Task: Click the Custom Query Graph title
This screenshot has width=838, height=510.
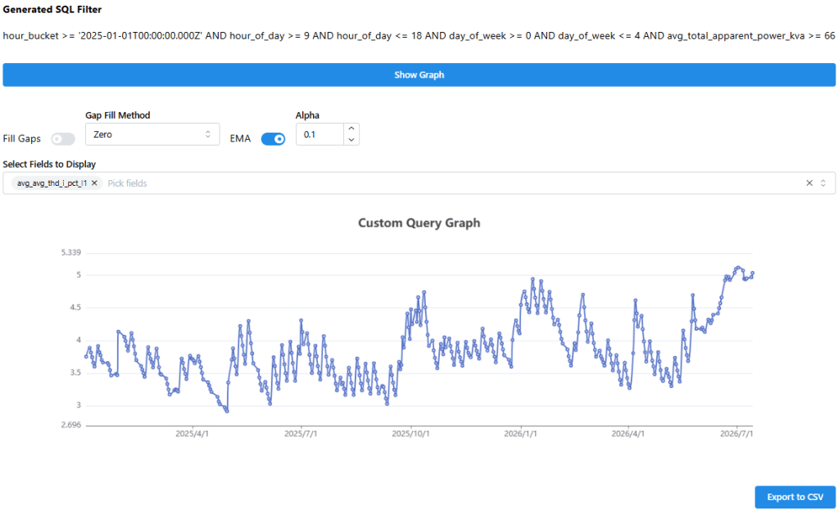Action: point(419,223)
